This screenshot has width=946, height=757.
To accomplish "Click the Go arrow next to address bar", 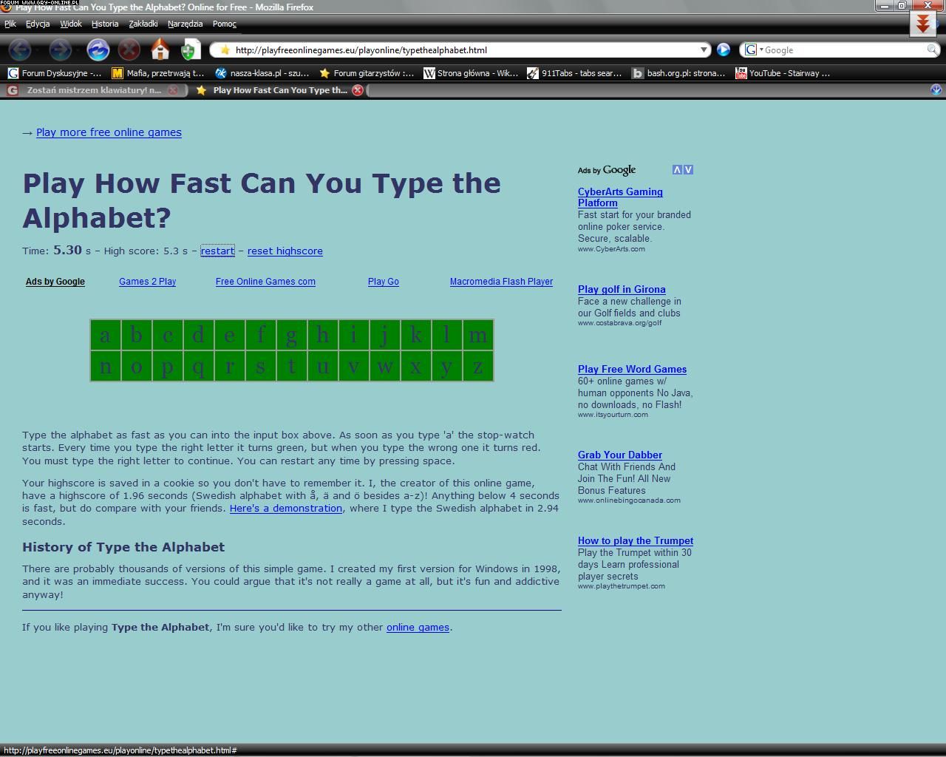I will click(724, 50).
